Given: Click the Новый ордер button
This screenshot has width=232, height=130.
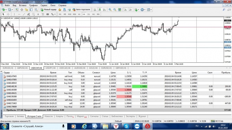Looking at the screenshot, I should pyautogui.click(x=48, y=10).
